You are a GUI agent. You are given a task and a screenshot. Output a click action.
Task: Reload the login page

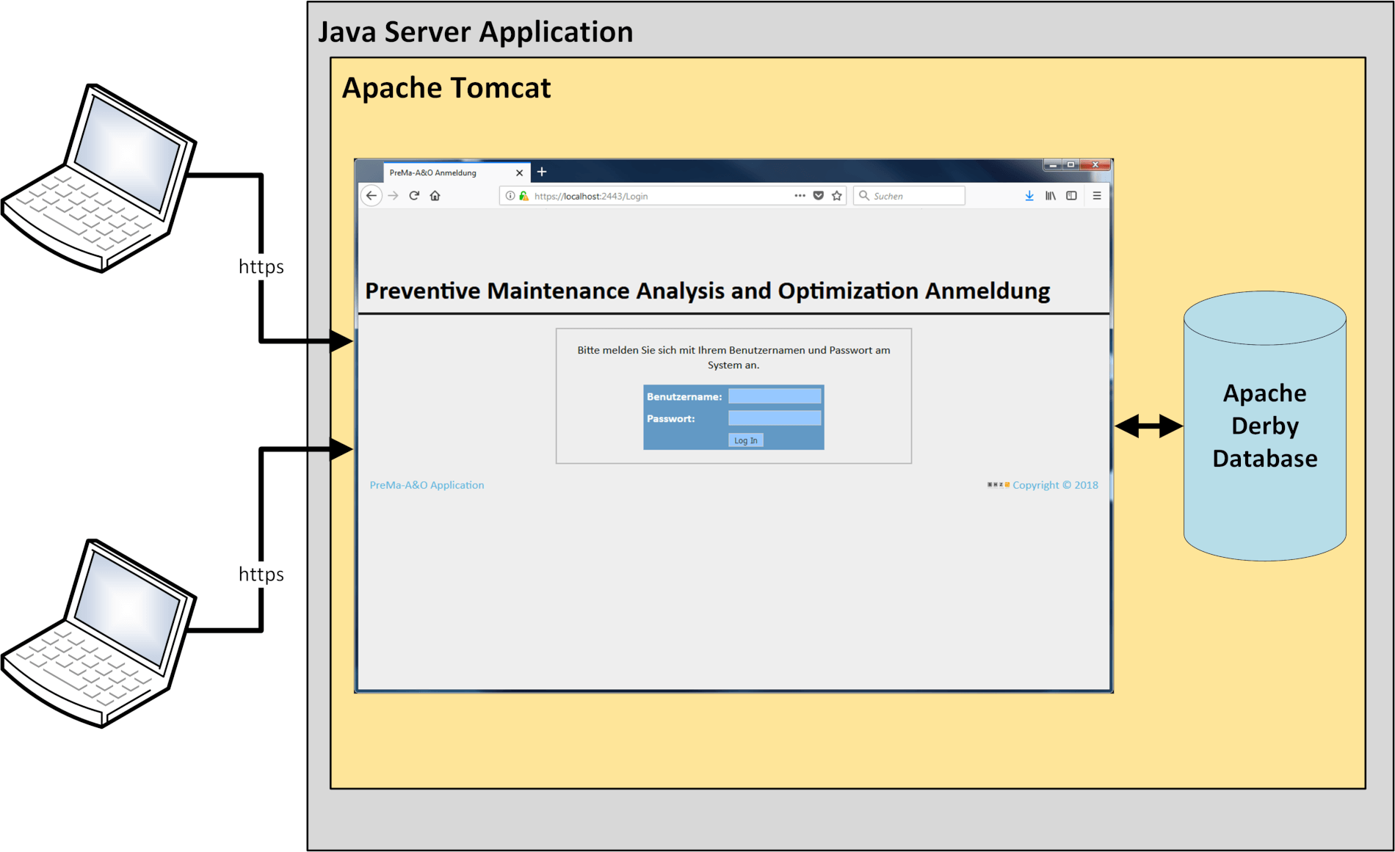pos(414,196)
